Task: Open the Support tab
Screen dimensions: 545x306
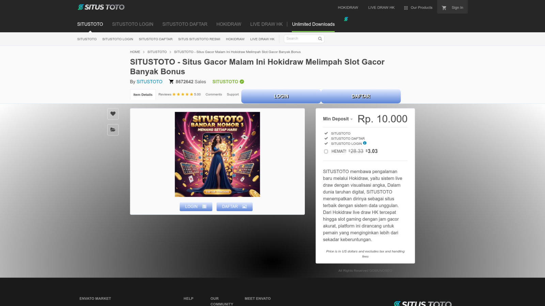Action: pos(233,95)
